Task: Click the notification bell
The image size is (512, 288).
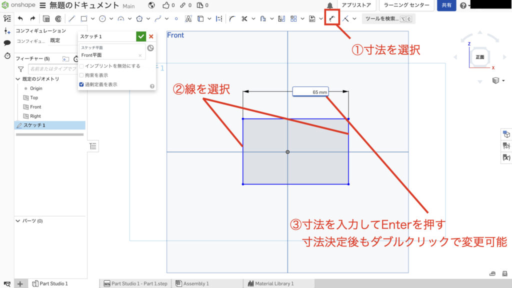Action: click(330, 5)
